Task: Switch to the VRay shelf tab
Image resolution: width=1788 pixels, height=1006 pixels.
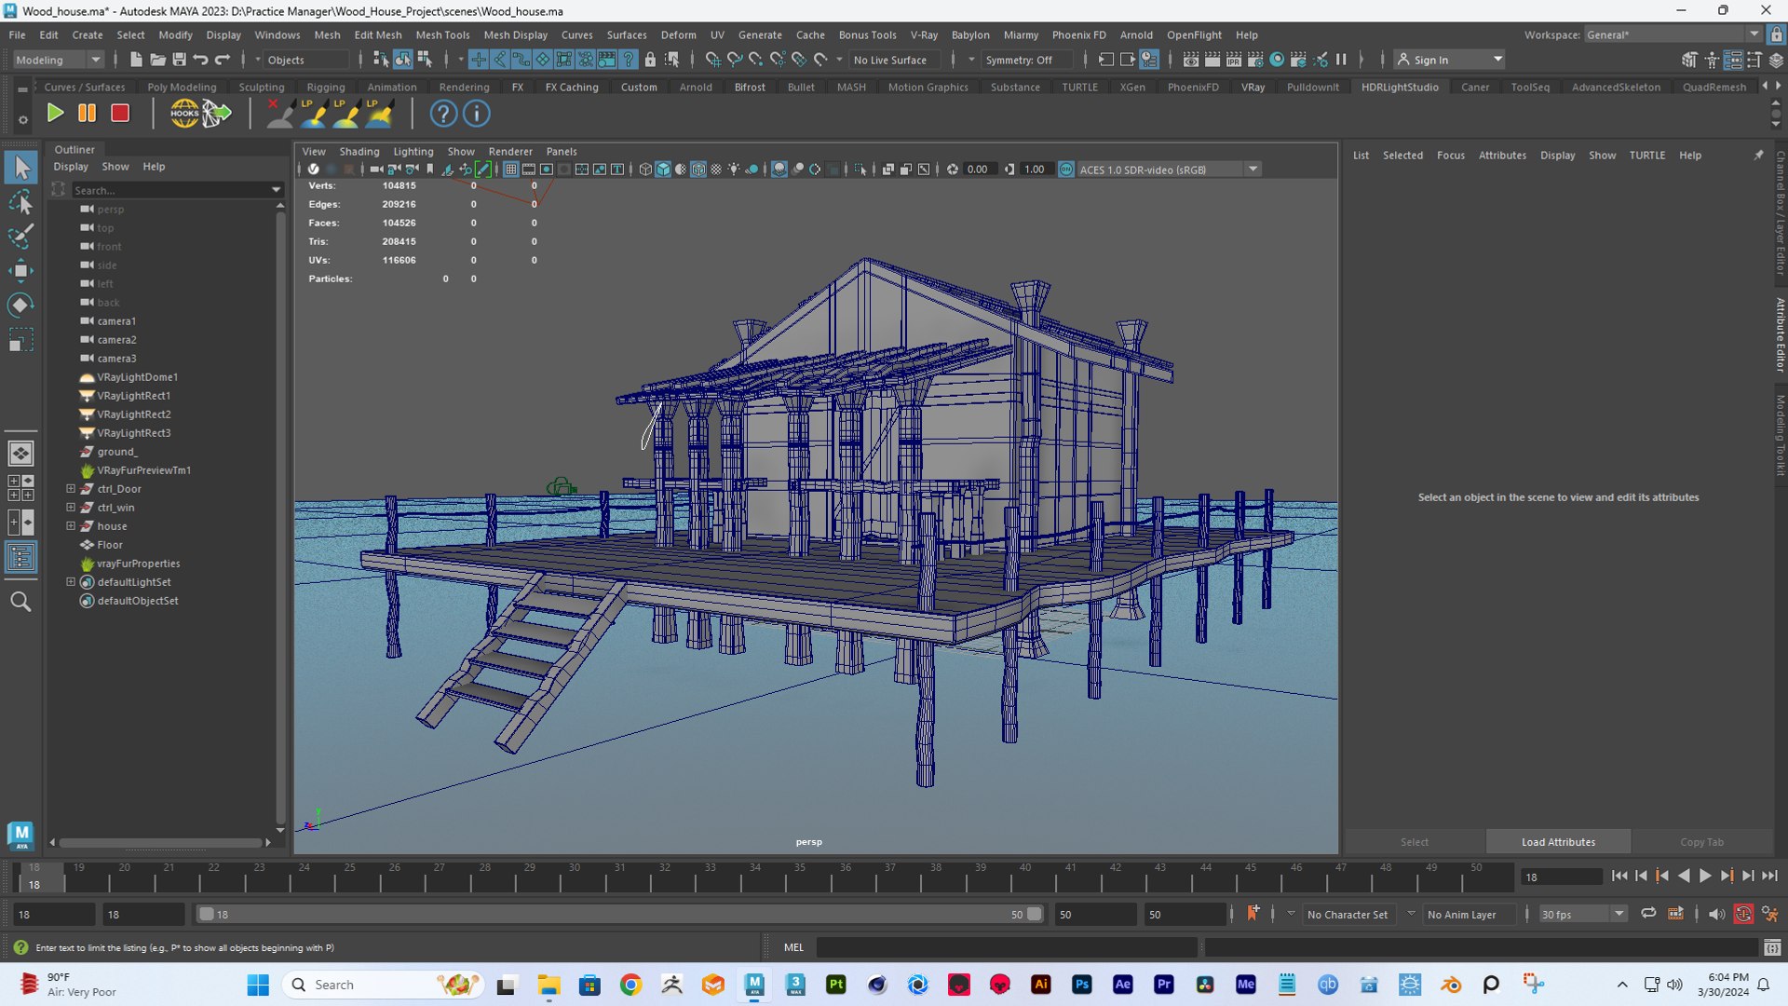Action: [x=1253, y=87]
